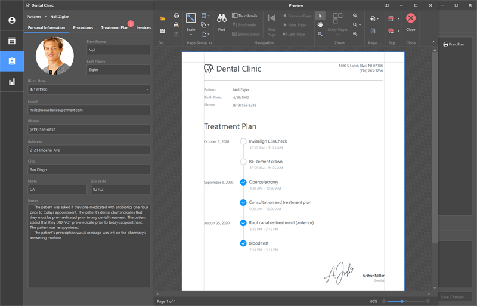Image resolution: width=477 pixels, height=306 pixels.
Task: Switch to the Procedures tab
Action: tap(83, 27)
